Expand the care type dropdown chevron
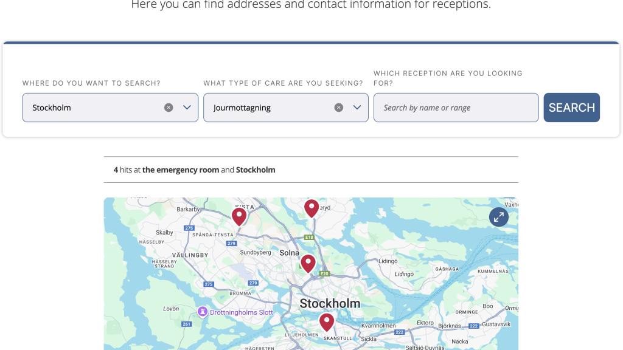Screen dimensions: 623x350 [357, 108]
